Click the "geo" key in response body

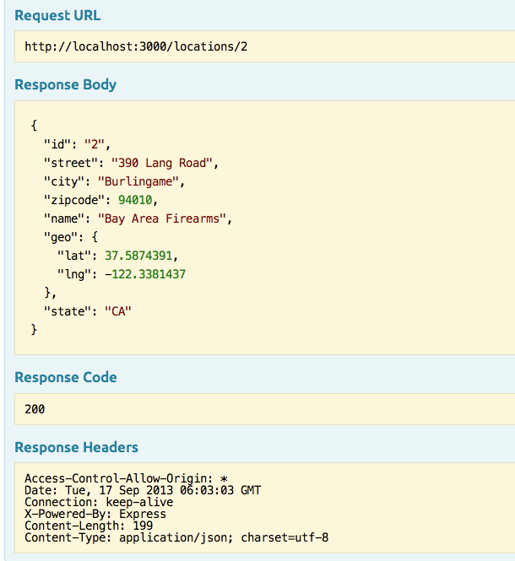(60, 237)
